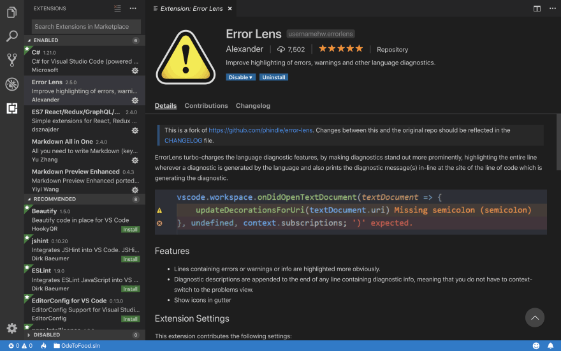
Task: Open the Repository link
Action: coord(392,49)
